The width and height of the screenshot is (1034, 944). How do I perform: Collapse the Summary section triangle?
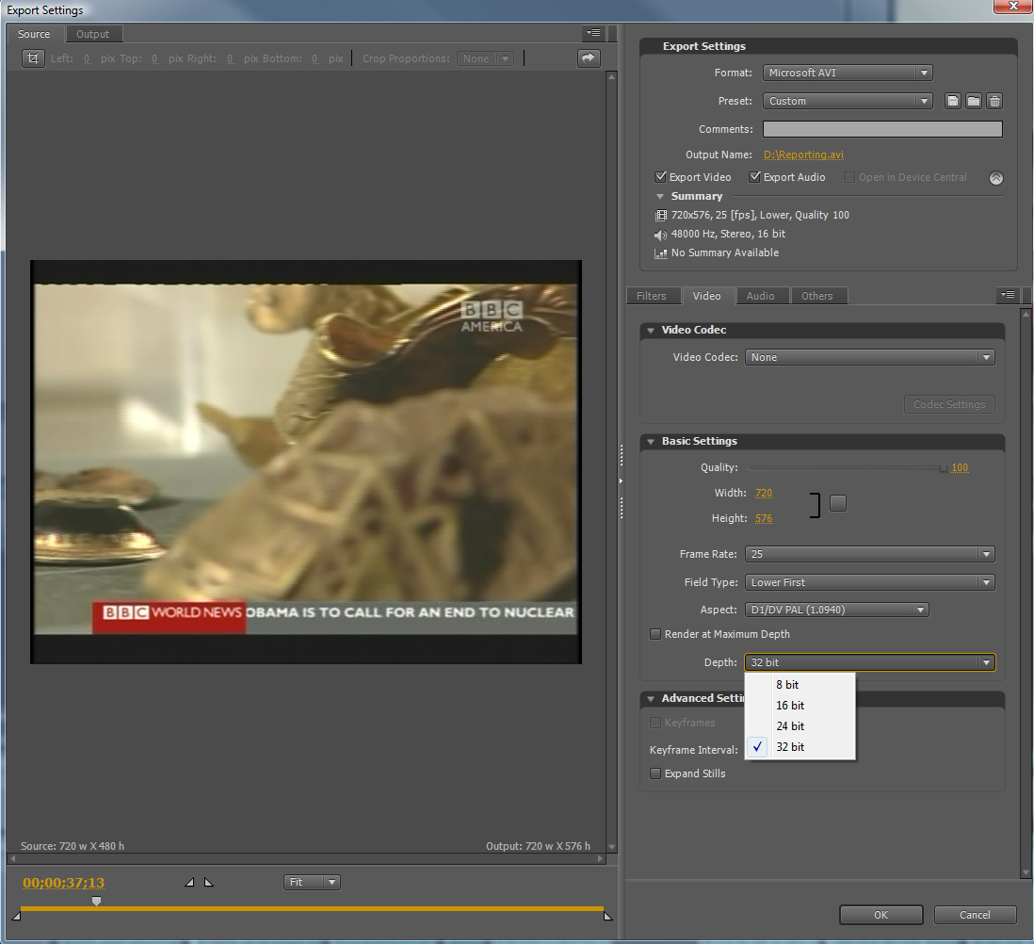pos(659,197)
